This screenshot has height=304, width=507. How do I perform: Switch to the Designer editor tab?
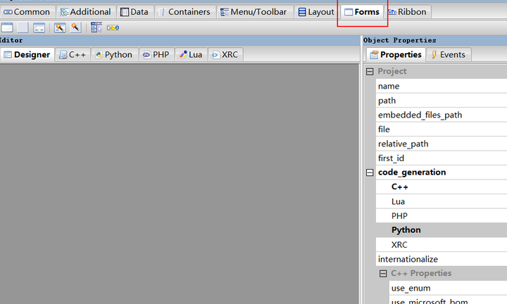point(27,55)
